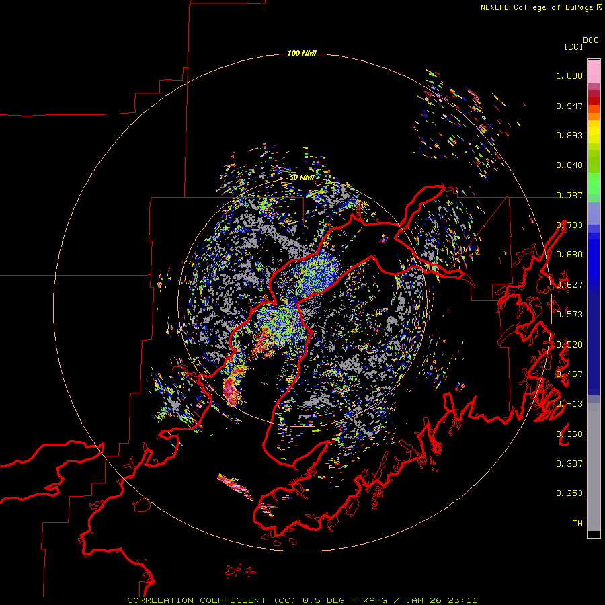Click the 0.253 scale value
The width and height of the screenshot is (605, 605).
tap(569, 493)
